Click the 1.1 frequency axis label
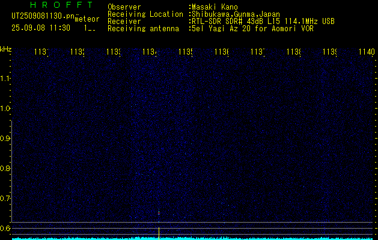The image size is (378, 240). click(5, 78)
